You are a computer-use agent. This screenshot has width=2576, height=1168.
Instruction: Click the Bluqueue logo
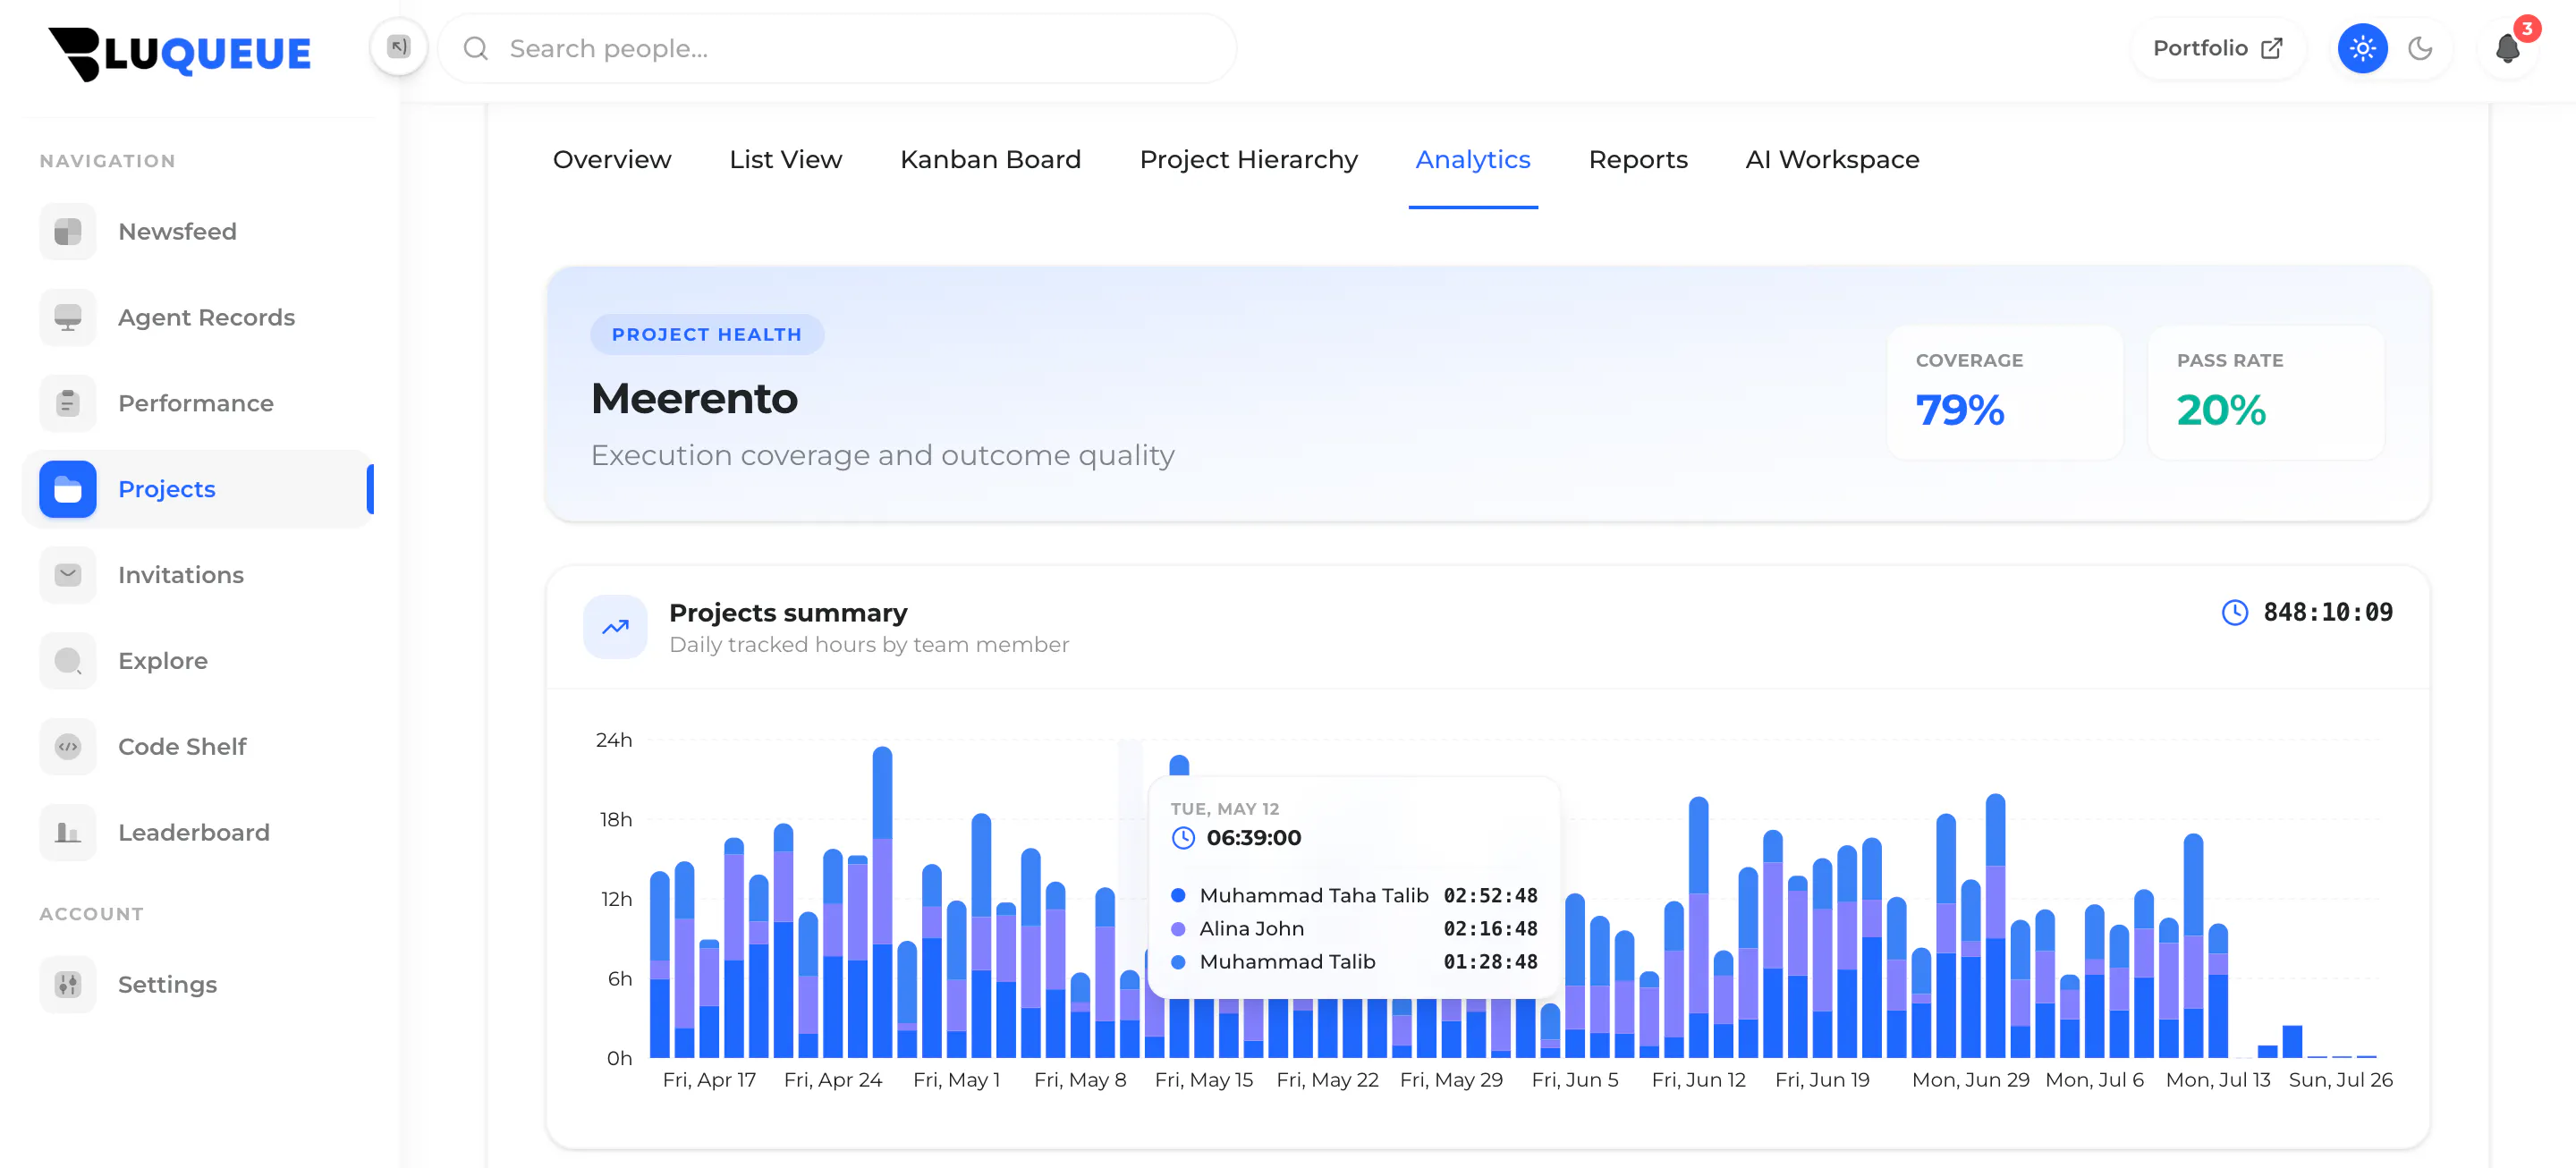[x=180, y=54]
